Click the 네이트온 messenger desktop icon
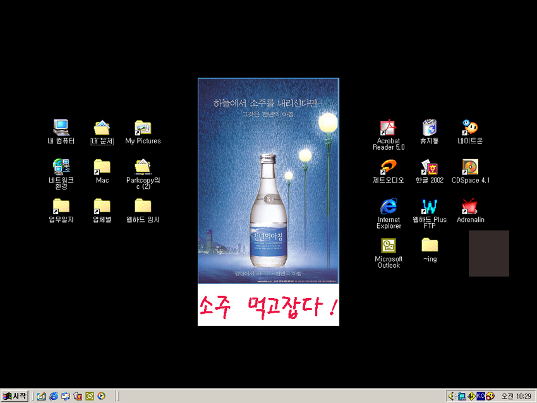 [470, 128]
